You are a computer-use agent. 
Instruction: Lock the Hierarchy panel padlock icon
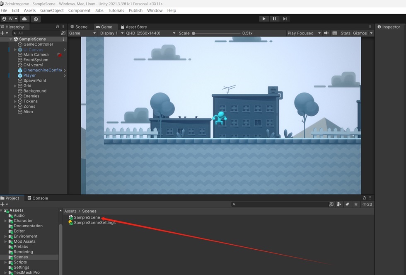click(x=57, y=27)
